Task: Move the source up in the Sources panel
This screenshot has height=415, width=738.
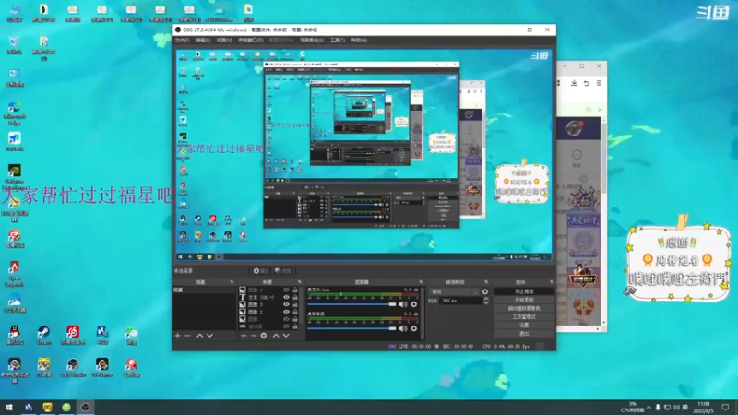Action: click(x=276, y=336)
